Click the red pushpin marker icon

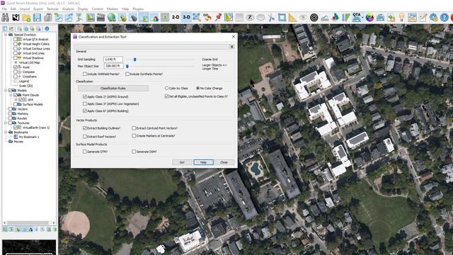(x=218, y=18)
